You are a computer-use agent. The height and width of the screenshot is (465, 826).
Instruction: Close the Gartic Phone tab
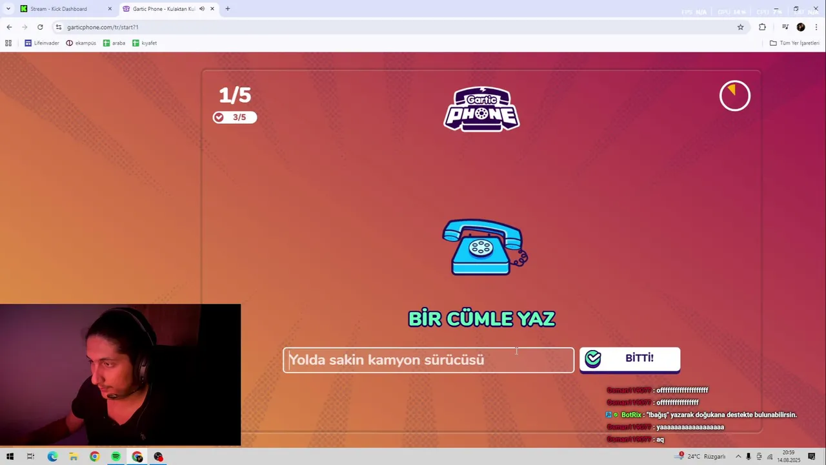(x=212, y=9)
